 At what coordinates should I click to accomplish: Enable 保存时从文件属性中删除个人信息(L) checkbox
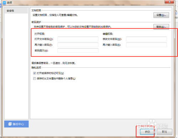[35, 78]
